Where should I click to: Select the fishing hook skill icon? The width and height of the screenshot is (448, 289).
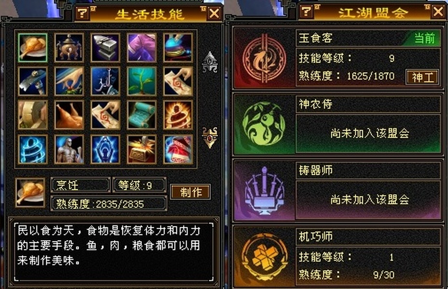click(105, 81)
